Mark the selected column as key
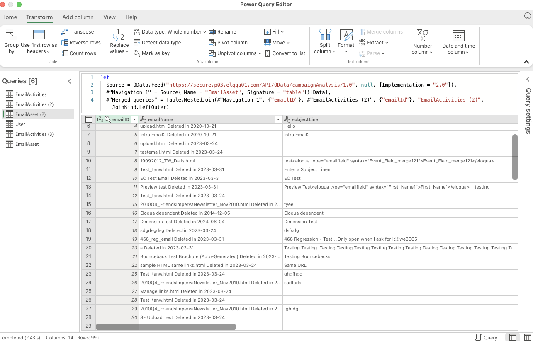 (x=151, y=53)
